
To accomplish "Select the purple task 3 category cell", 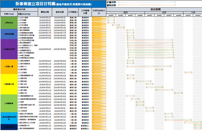I will point(9,49).
